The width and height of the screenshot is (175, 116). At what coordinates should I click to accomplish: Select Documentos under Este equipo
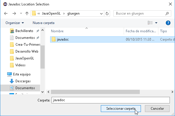pyautogui.click(x=20, y=88)
